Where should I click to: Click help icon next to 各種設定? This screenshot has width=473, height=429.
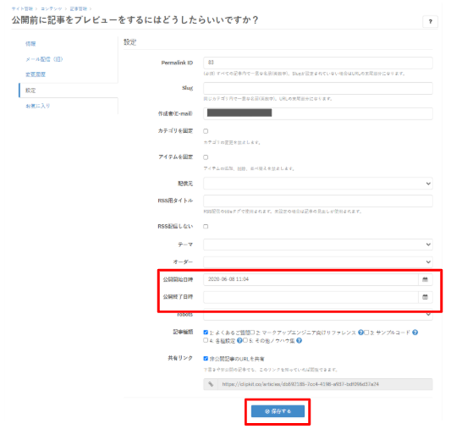pos(239,341)
